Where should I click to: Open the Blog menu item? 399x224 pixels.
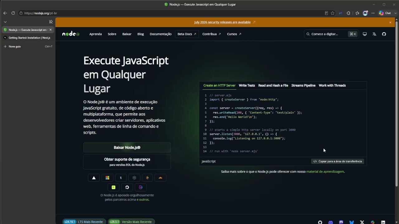[x=141, y=34]
